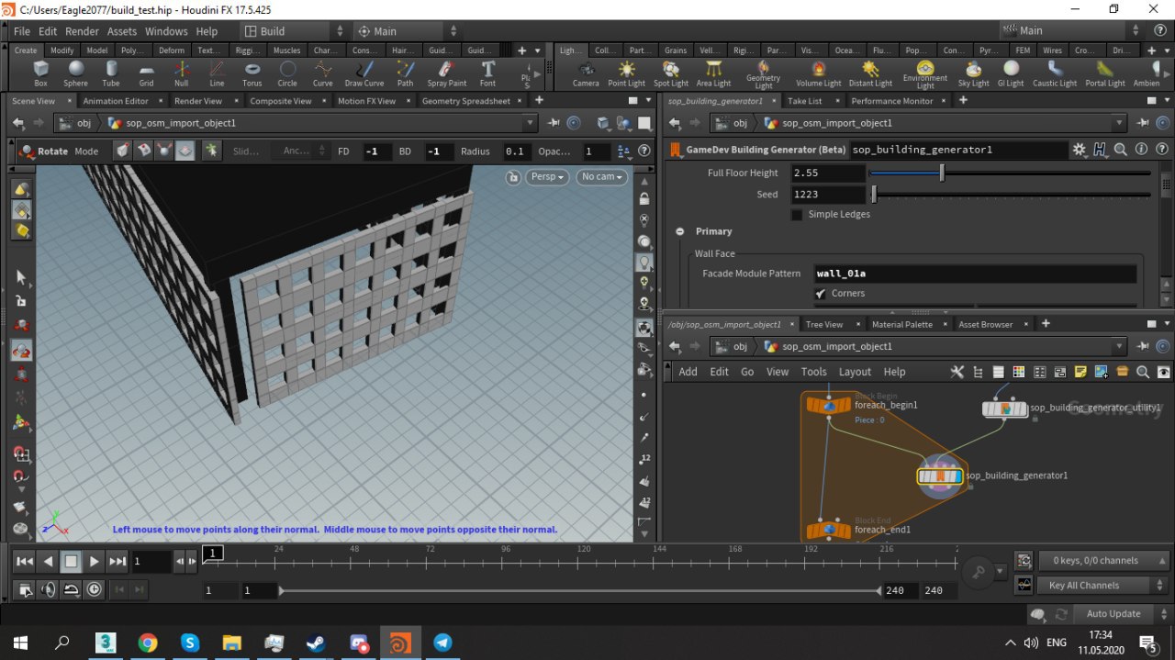Add a Portal Light from the shelf
Image resolution: width=1175 pixels, height=660 pixels.
coord(1104,73)
